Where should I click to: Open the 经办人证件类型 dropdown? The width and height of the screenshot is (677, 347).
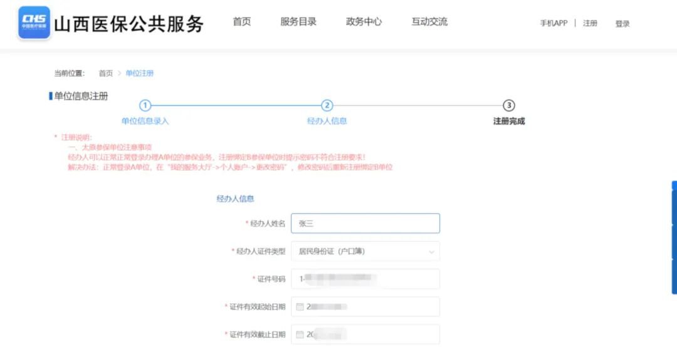click(x=365, y=251)
